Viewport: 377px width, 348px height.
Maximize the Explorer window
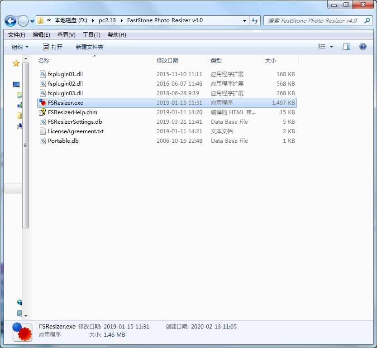coord(346,5)
